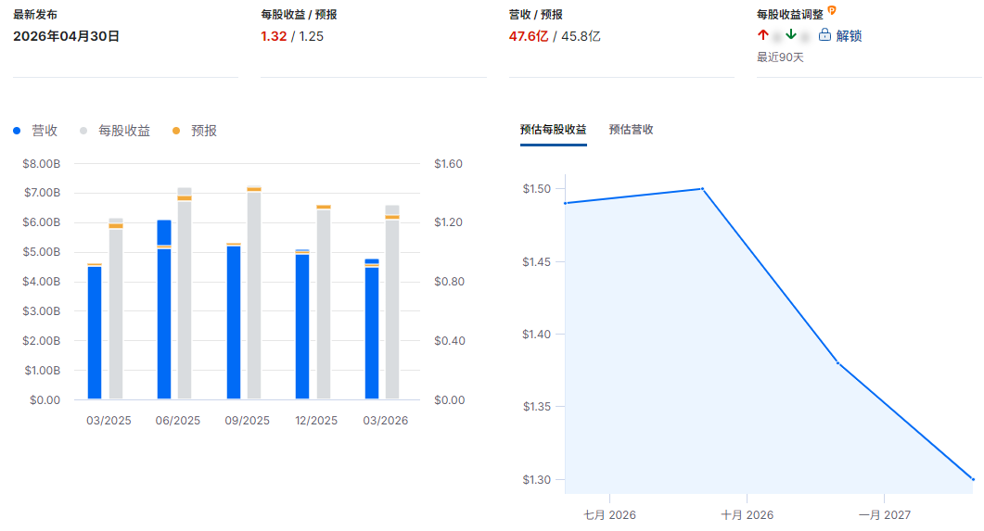Click the $8.00B axis label

42,164
